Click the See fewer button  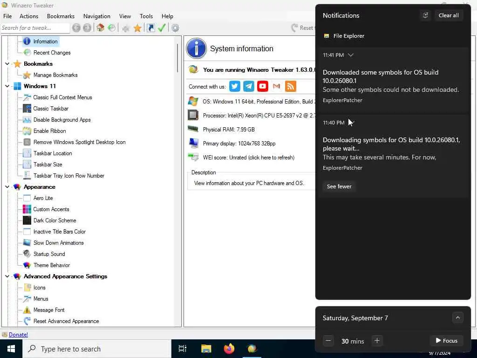(339, 186)
